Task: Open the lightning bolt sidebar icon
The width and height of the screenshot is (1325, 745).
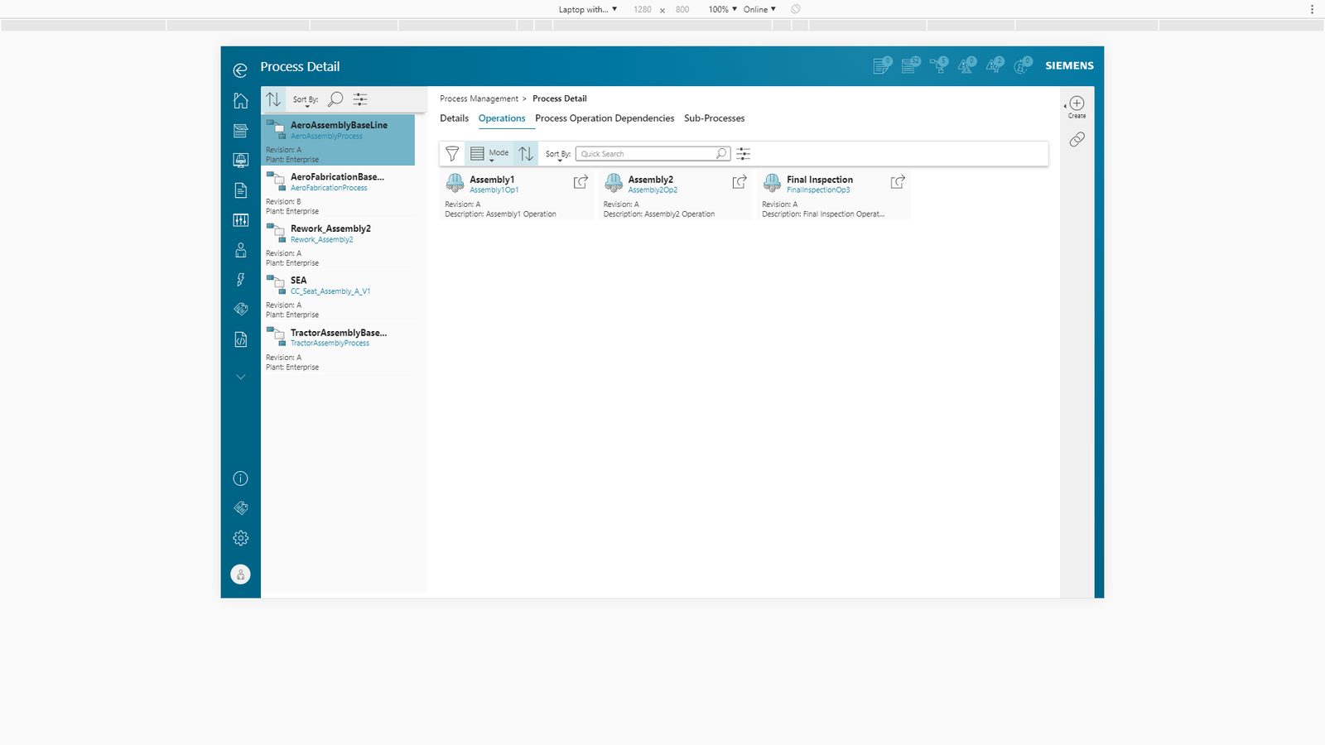Action: point(241,280)
